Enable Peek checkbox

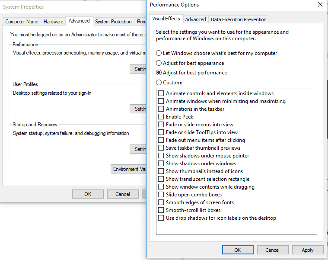click(x=161, y=117)
